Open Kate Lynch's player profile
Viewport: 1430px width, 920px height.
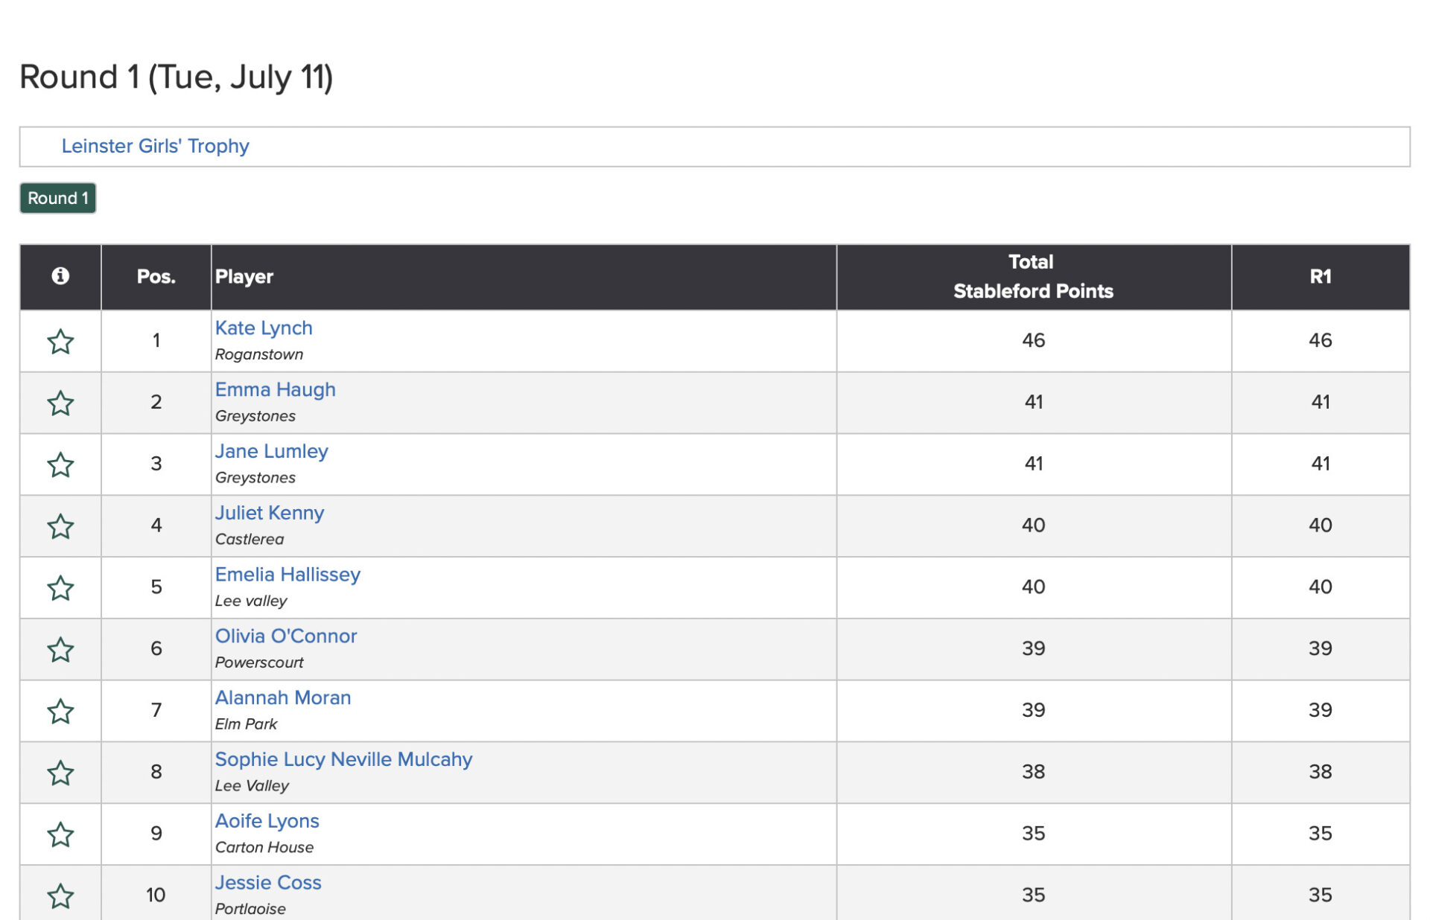264,328
